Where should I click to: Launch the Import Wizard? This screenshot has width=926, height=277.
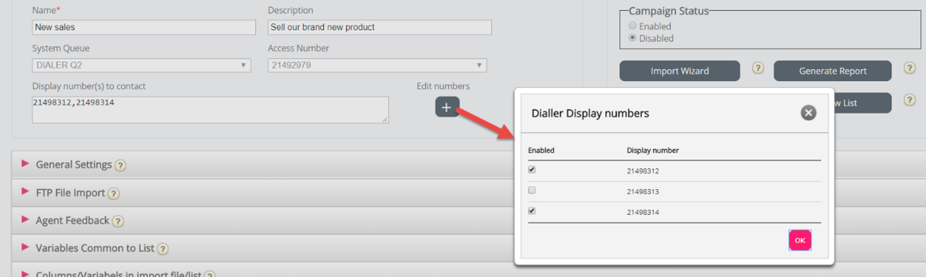pyautogui.click(x=679, y=71)
